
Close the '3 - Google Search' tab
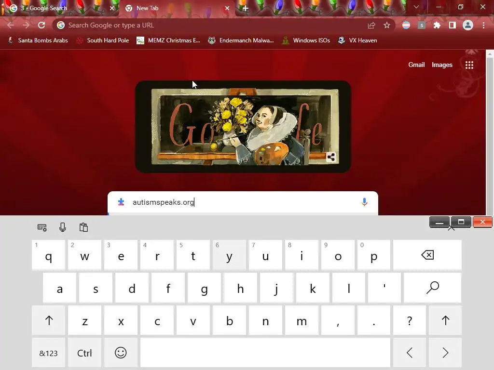pyautogui.click(x=112, y=8)
